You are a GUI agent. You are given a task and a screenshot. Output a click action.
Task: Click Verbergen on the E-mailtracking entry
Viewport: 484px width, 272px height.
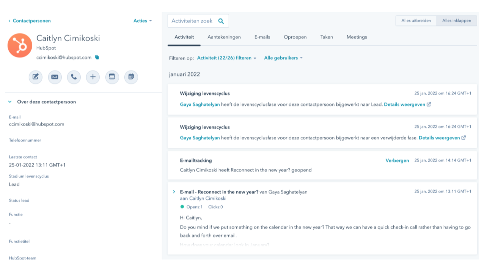click(397, 161)
